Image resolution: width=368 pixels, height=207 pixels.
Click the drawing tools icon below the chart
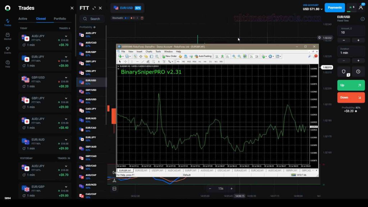[x=114, y=180]
